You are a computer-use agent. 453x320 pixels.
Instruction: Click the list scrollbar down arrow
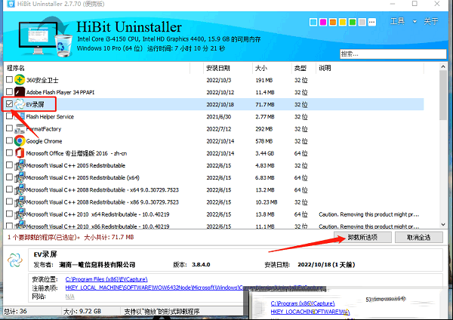click(x=443, y=224)
